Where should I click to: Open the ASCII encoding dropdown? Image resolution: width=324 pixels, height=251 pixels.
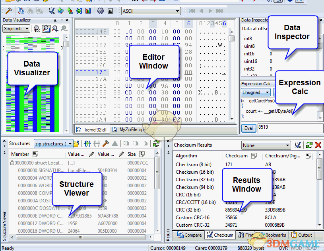click(151, 11)
